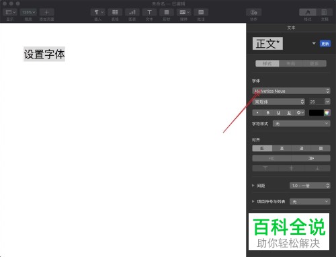The height and width of the screenshot is (257, 336).
Task: Click the Text box T icon
Action: 149,12
